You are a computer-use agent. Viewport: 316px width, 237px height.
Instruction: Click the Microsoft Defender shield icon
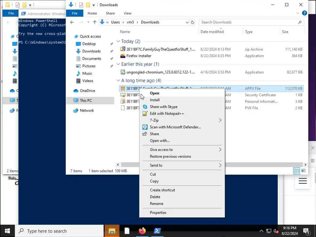point(145,127)
